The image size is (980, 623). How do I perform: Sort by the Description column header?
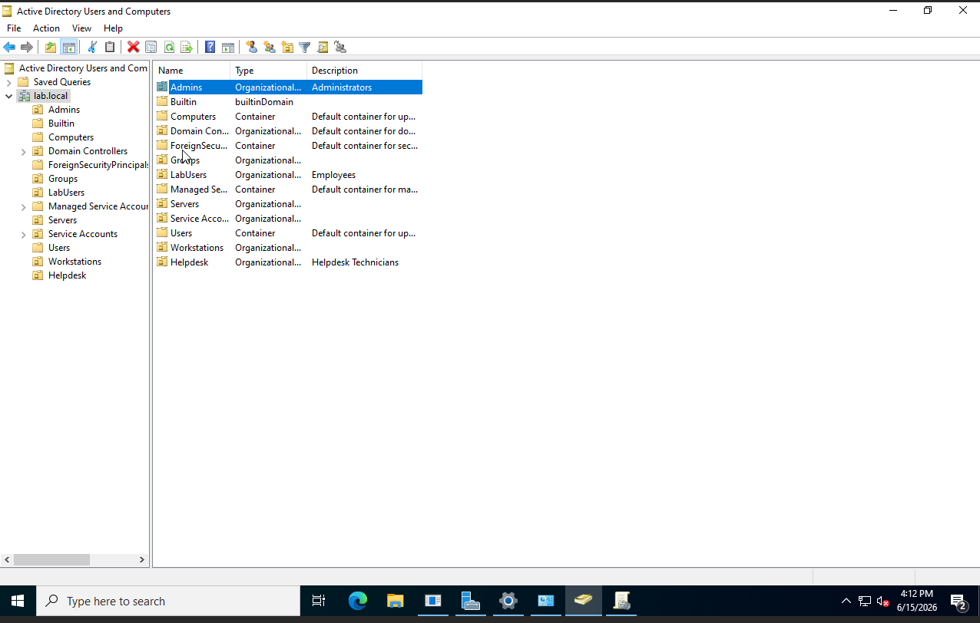pos(365,71)
